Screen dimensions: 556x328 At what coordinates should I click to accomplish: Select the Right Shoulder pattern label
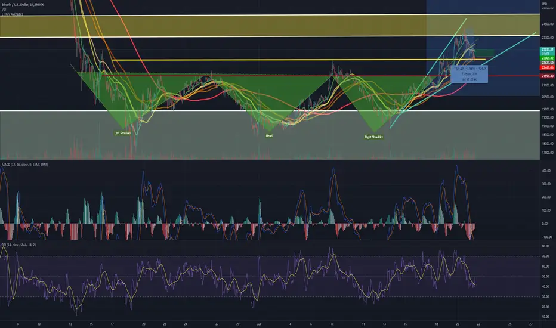(x=374, y=137)
